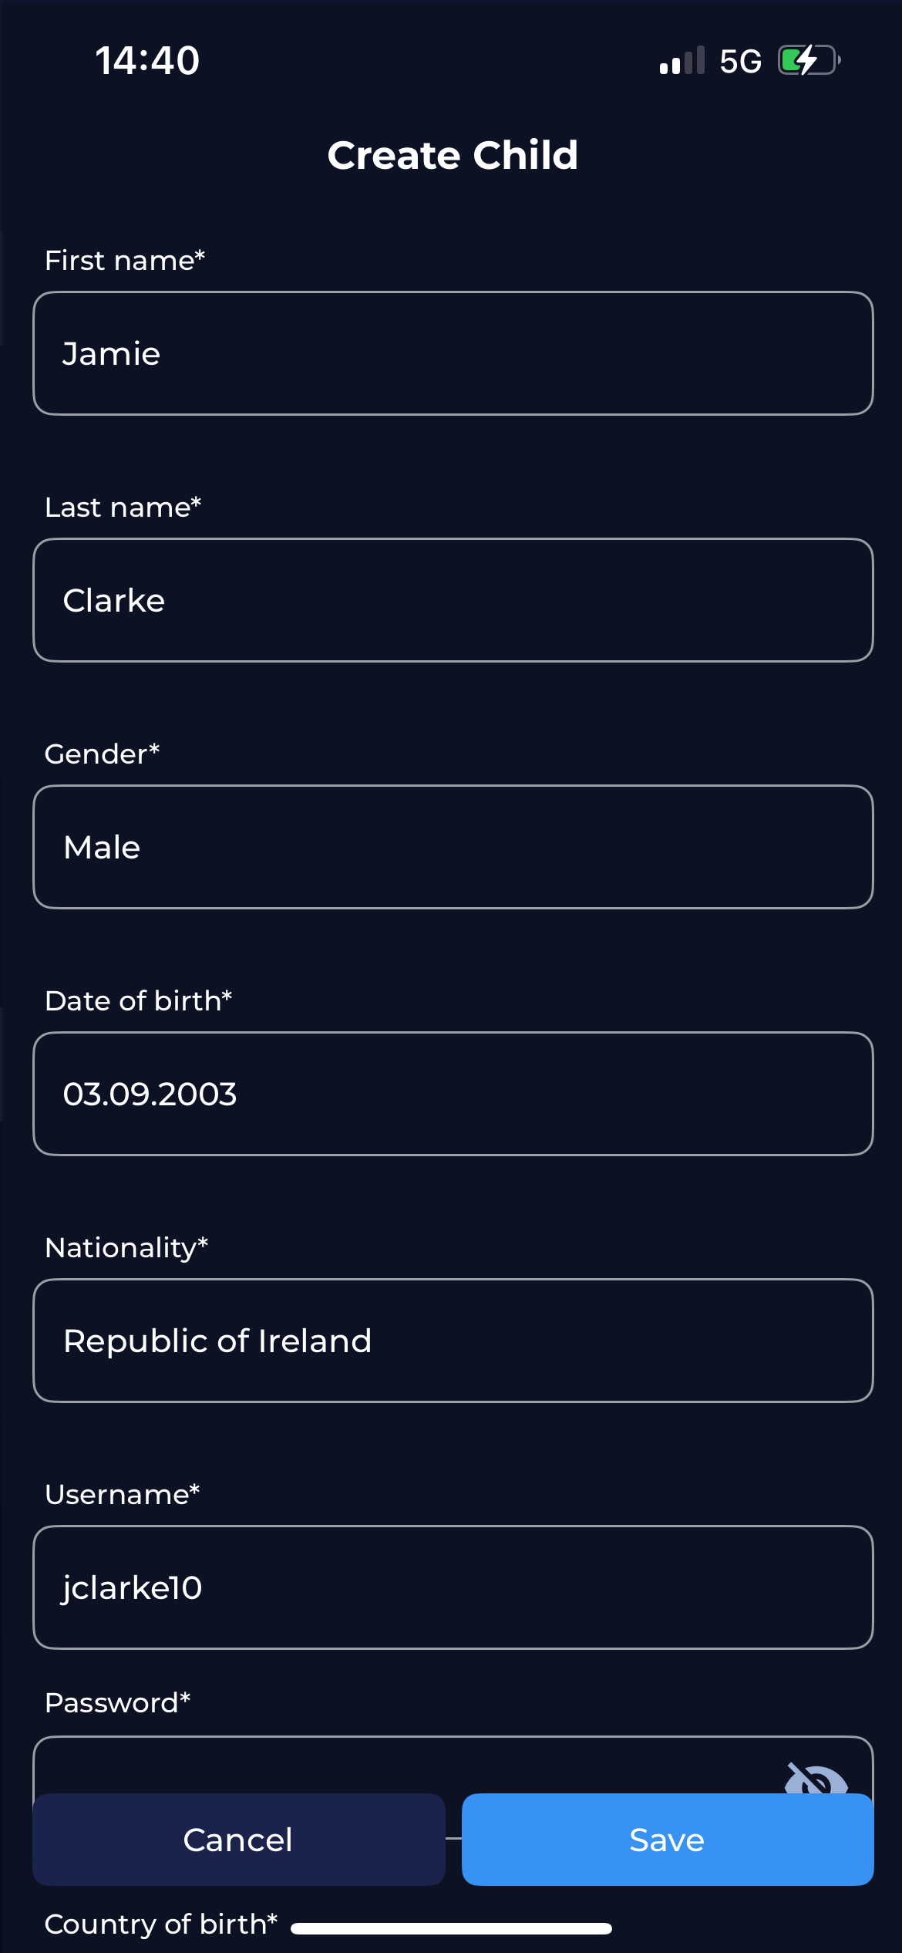This screenshot has height=1953, width=902.
Task: Focus the First name field containing Jamie
Action: (453, 353)
